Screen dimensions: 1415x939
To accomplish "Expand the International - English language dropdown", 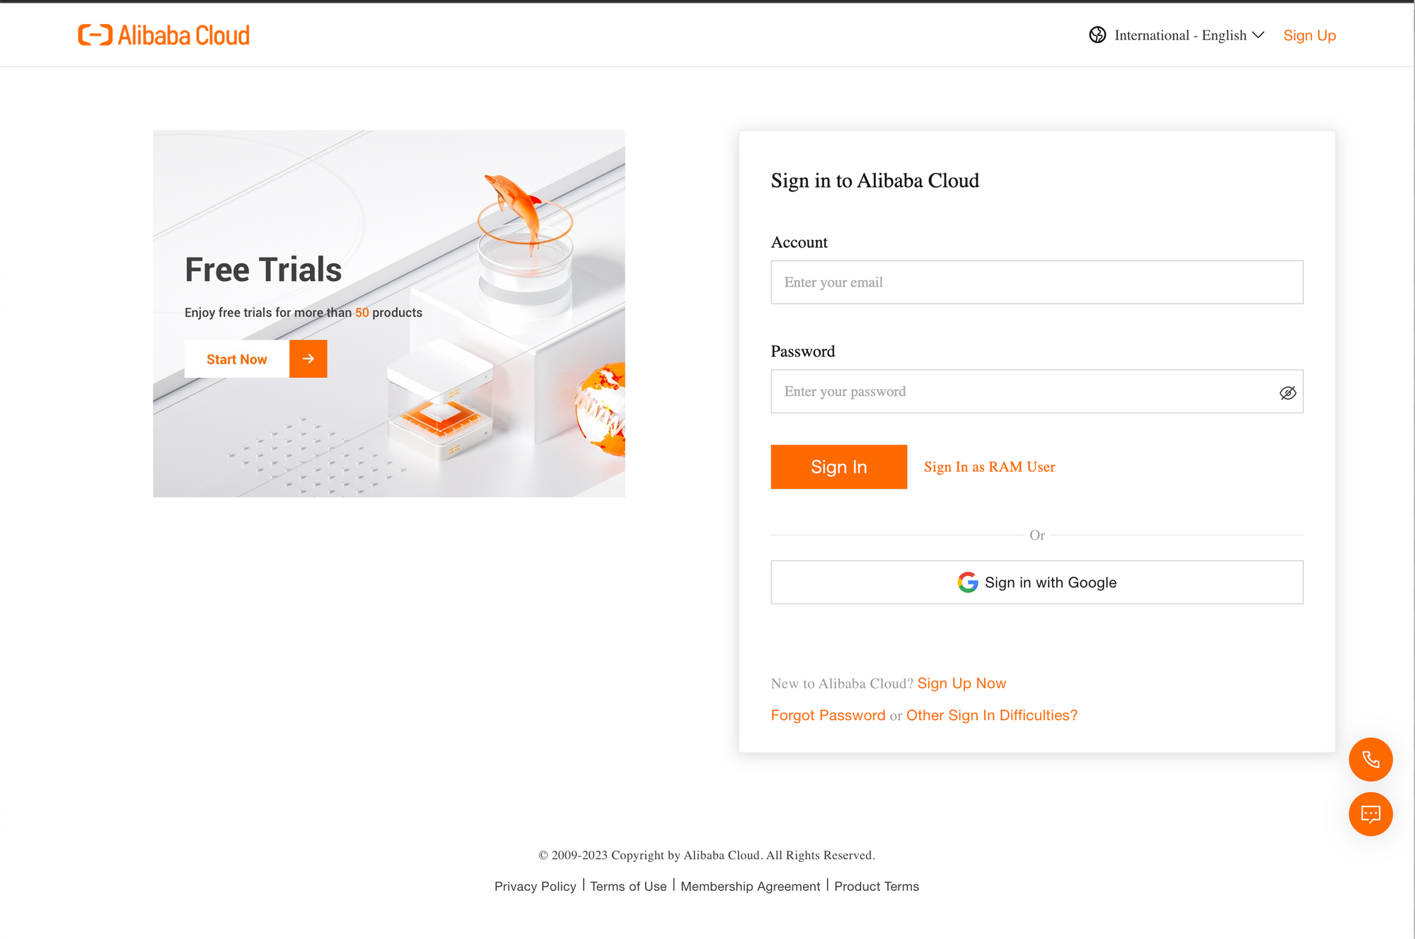I will [1179, 35].
